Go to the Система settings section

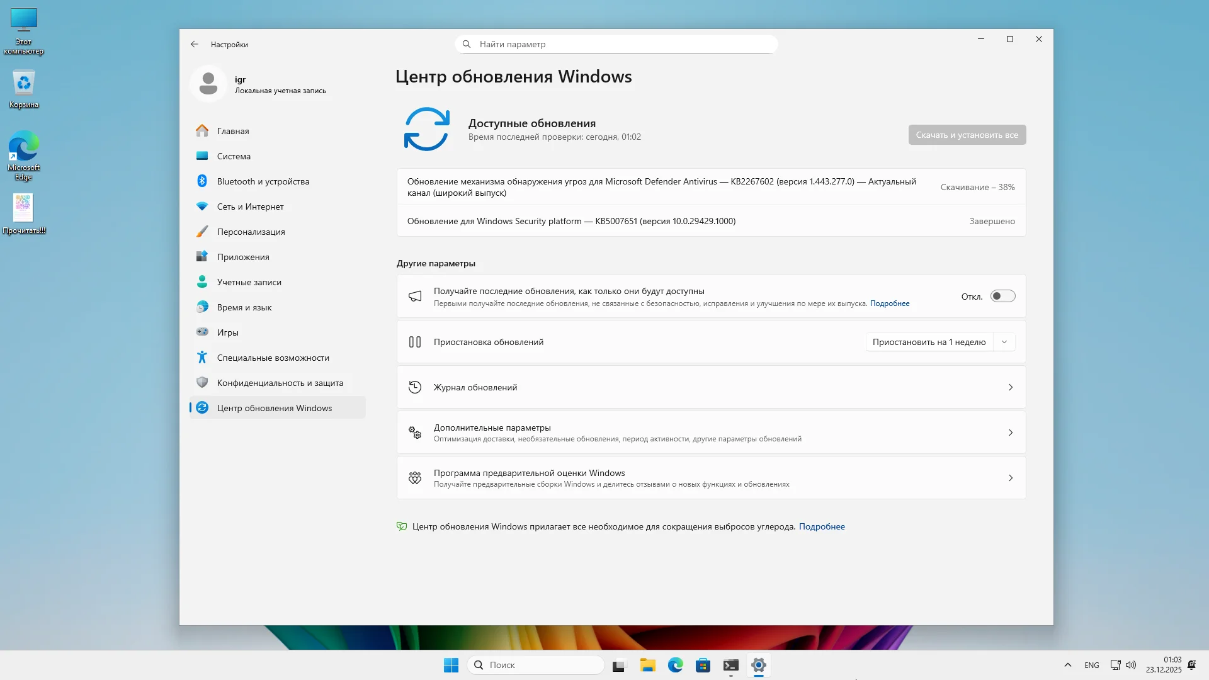234,156
